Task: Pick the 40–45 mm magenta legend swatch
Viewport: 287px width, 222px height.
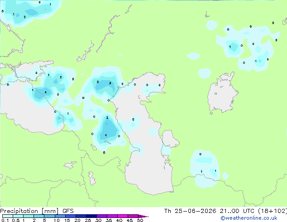Action: [123, 216]
